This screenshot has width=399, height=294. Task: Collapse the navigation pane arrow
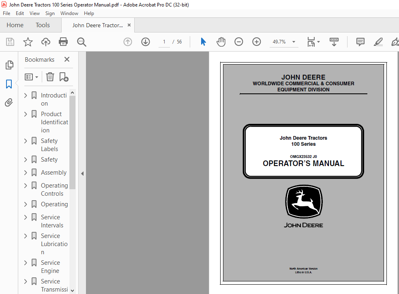click(x=82, y=173)
